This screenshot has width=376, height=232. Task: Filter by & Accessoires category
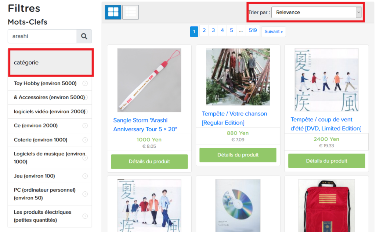[x=49, y=97]
